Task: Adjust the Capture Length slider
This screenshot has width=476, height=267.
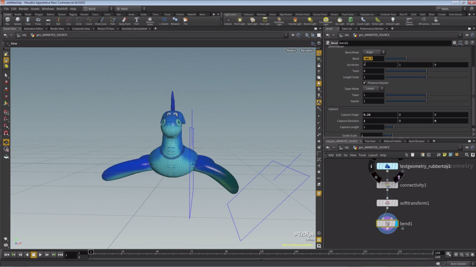Action: click(x=427, y=127)
